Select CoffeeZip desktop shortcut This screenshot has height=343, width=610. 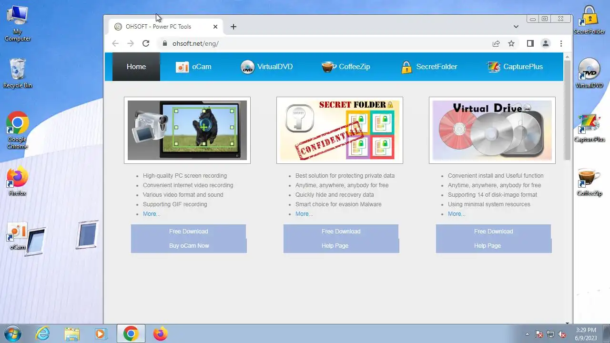[x=590, y=182]
